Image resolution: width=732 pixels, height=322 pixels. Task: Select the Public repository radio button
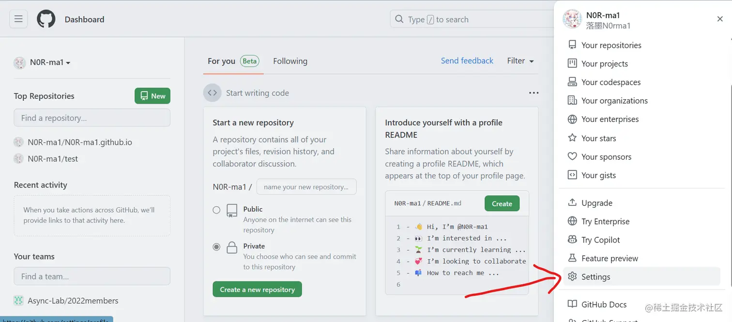216,210
